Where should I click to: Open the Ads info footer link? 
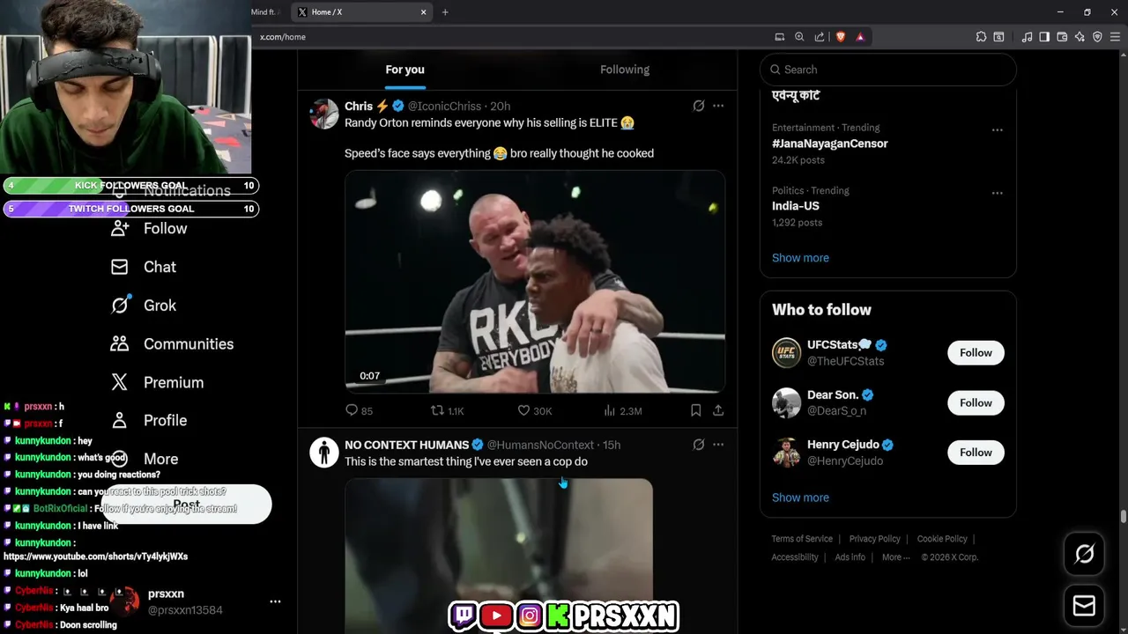coord(850,557)
